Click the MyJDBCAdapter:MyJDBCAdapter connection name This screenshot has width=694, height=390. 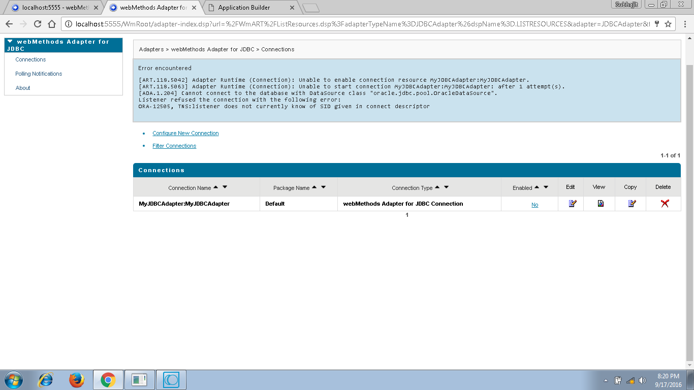coord(184,204)
